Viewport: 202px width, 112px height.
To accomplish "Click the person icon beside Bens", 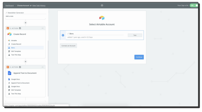I will [9, 48].
